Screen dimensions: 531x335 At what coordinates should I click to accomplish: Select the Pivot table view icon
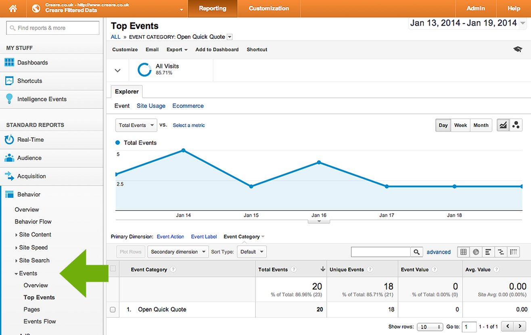pyautogui.click(x=513, y=252)
